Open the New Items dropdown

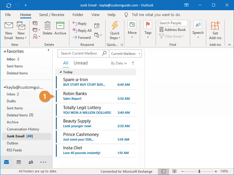pyautogui.click(x=21, y=31)
